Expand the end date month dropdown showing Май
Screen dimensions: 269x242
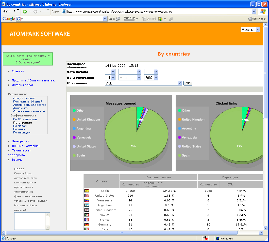coord(130,78)
